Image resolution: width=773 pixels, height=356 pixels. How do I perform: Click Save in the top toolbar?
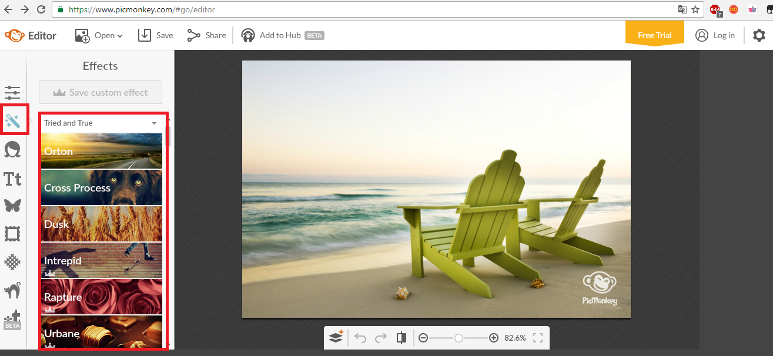coord(156,35)
